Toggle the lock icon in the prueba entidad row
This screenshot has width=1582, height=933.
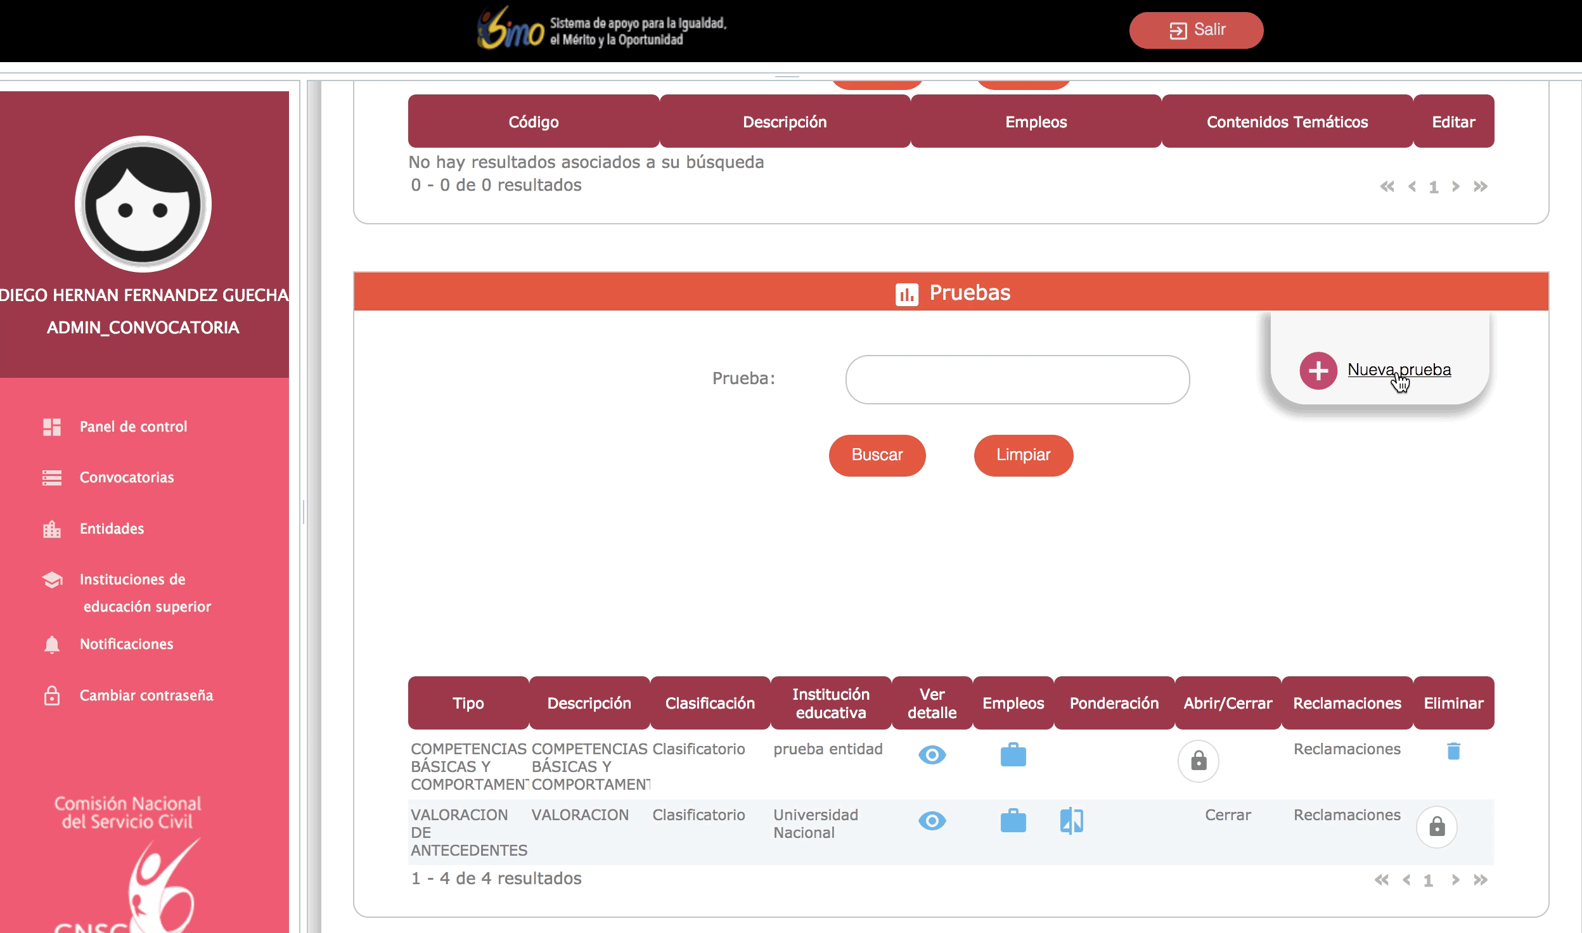[1198, 761]
